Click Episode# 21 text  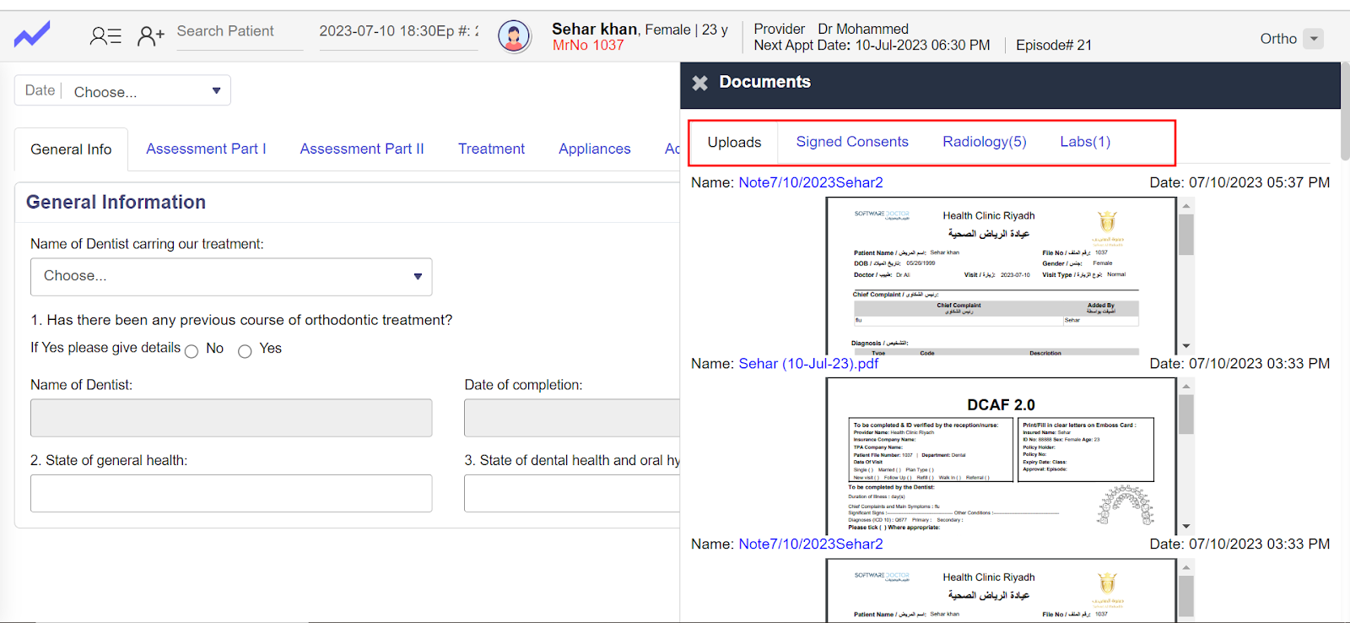pyautogui.click(x=1054, y=46)
